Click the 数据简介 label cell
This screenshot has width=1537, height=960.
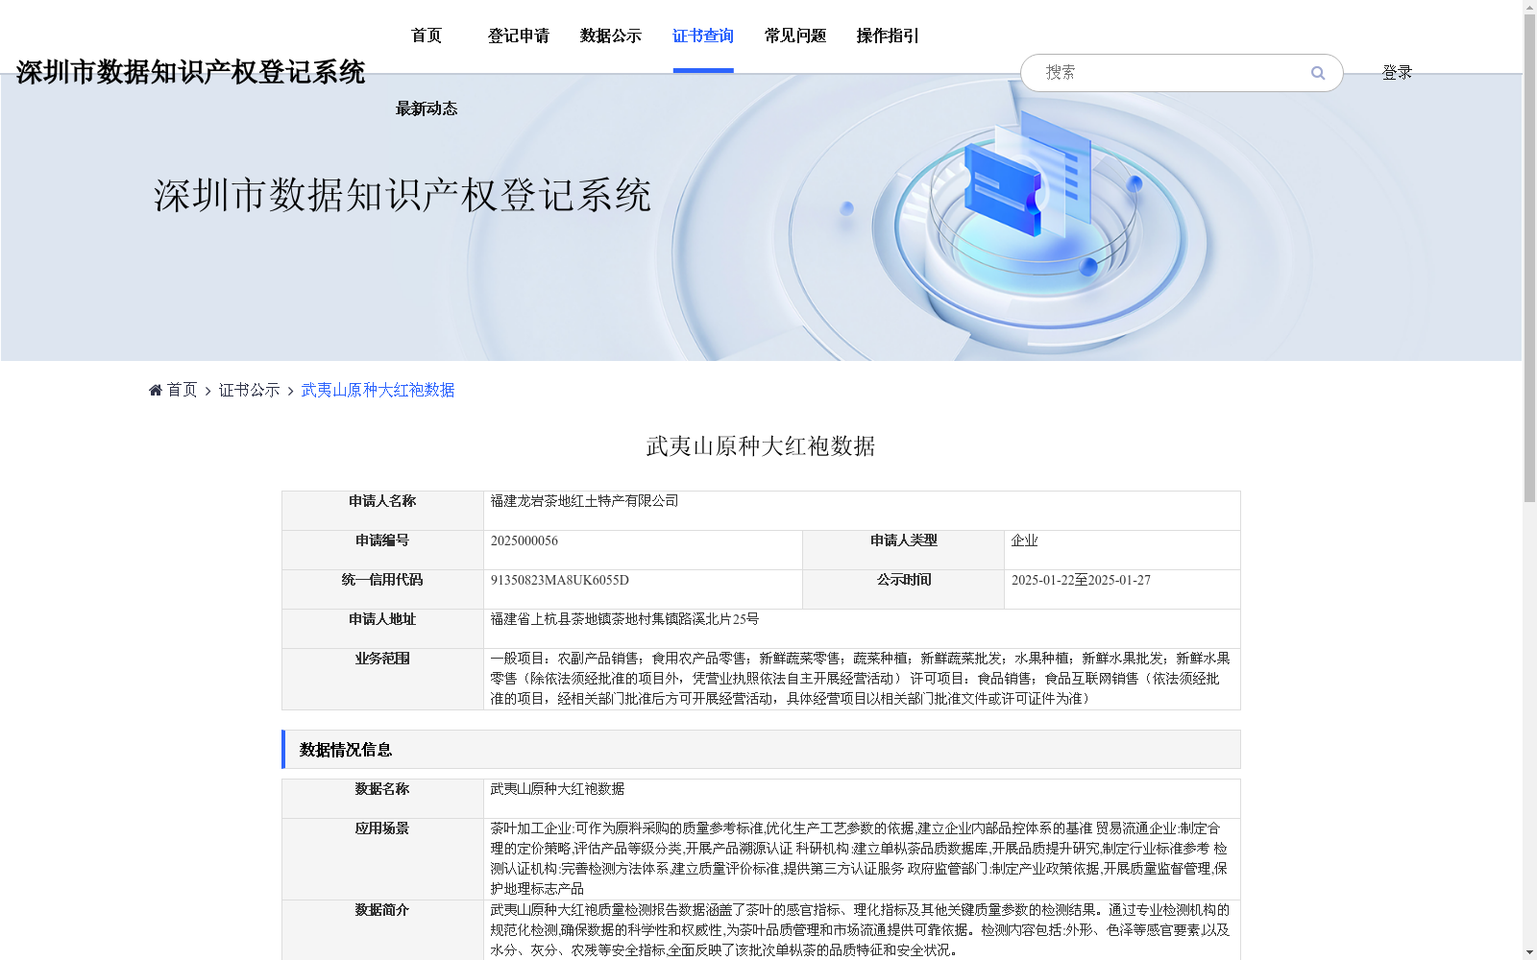[382, 929]
